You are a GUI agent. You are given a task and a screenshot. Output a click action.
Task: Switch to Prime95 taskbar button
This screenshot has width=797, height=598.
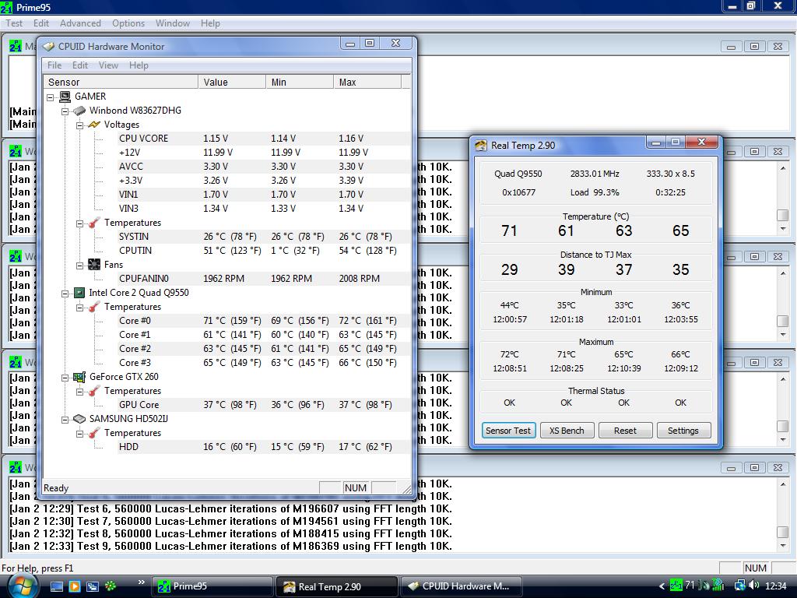point(212,586)
